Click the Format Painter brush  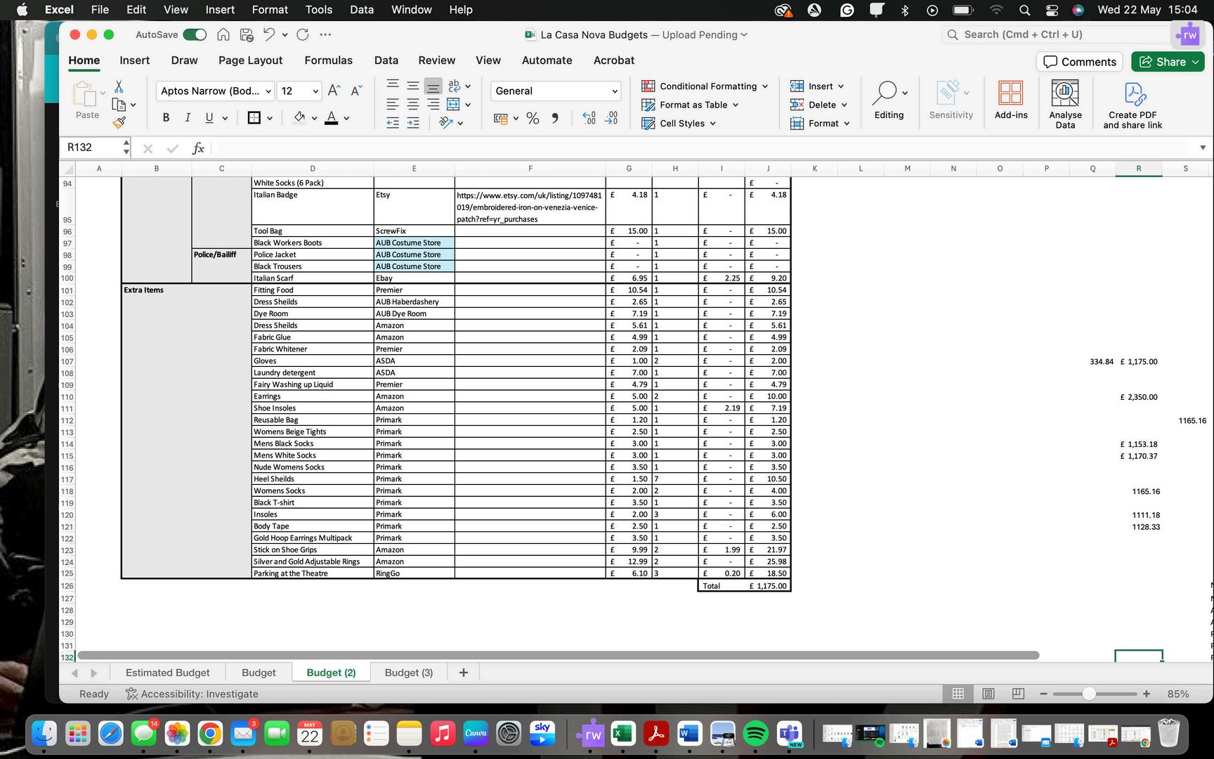coord(119,122)
